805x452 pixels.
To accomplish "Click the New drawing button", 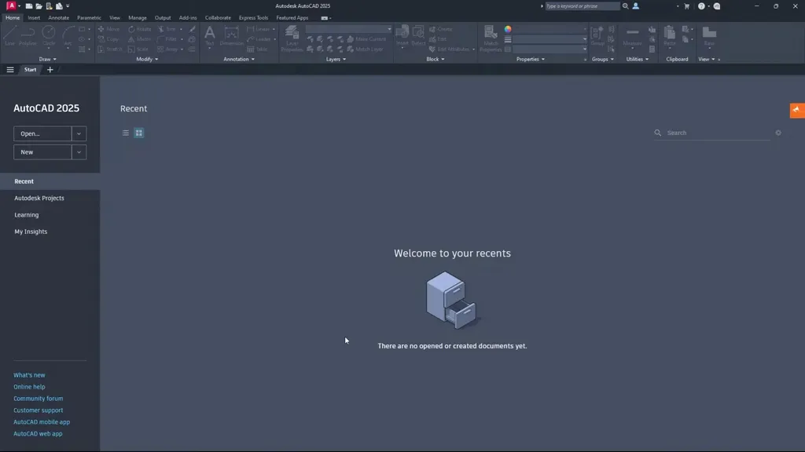I will click(42, 152).
